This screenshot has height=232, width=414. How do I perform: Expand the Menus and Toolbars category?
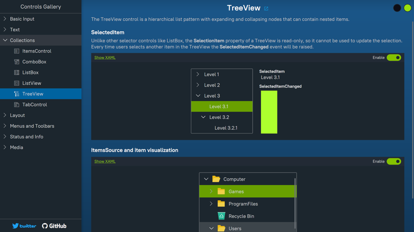click(x=5, y=126)
